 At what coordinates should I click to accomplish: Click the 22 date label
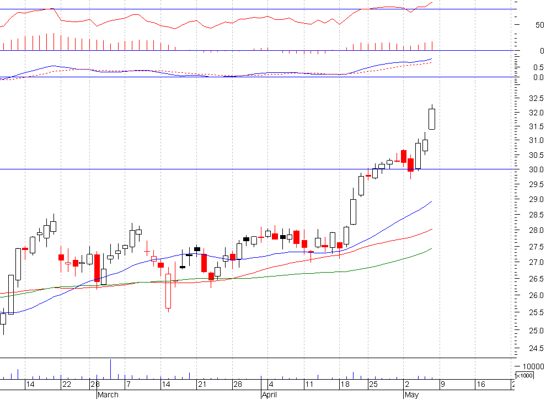(x=67, y=384)
